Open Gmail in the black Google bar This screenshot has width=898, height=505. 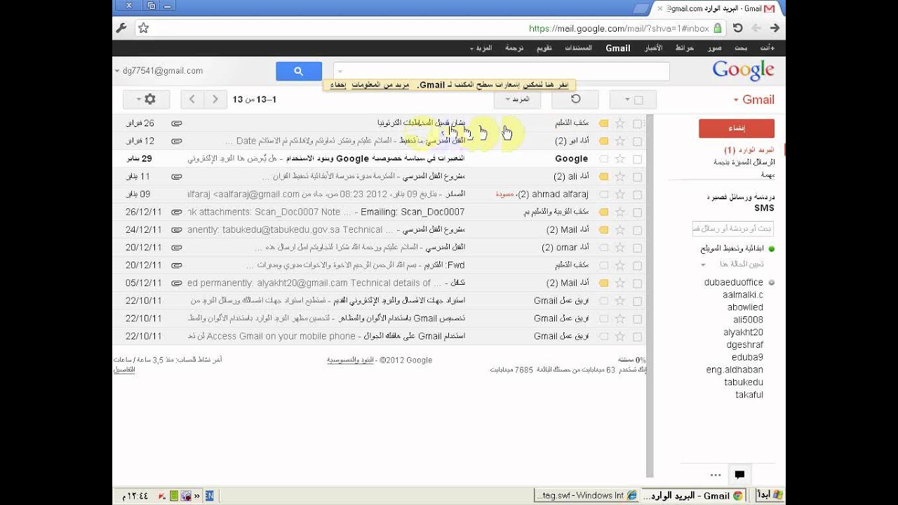[x=618, y=48]
